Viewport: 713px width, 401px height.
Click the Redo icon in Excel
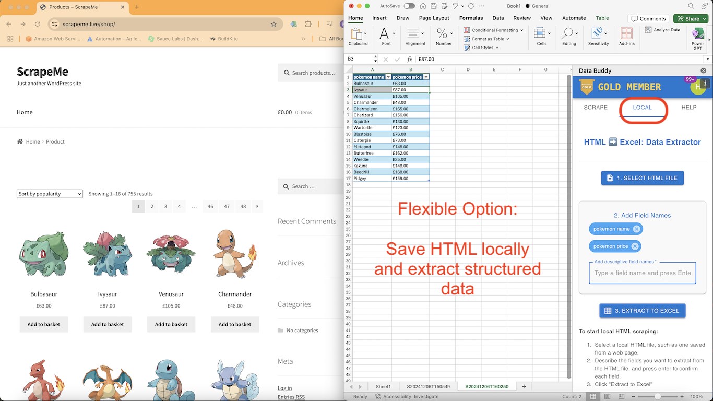coord(471,6)
